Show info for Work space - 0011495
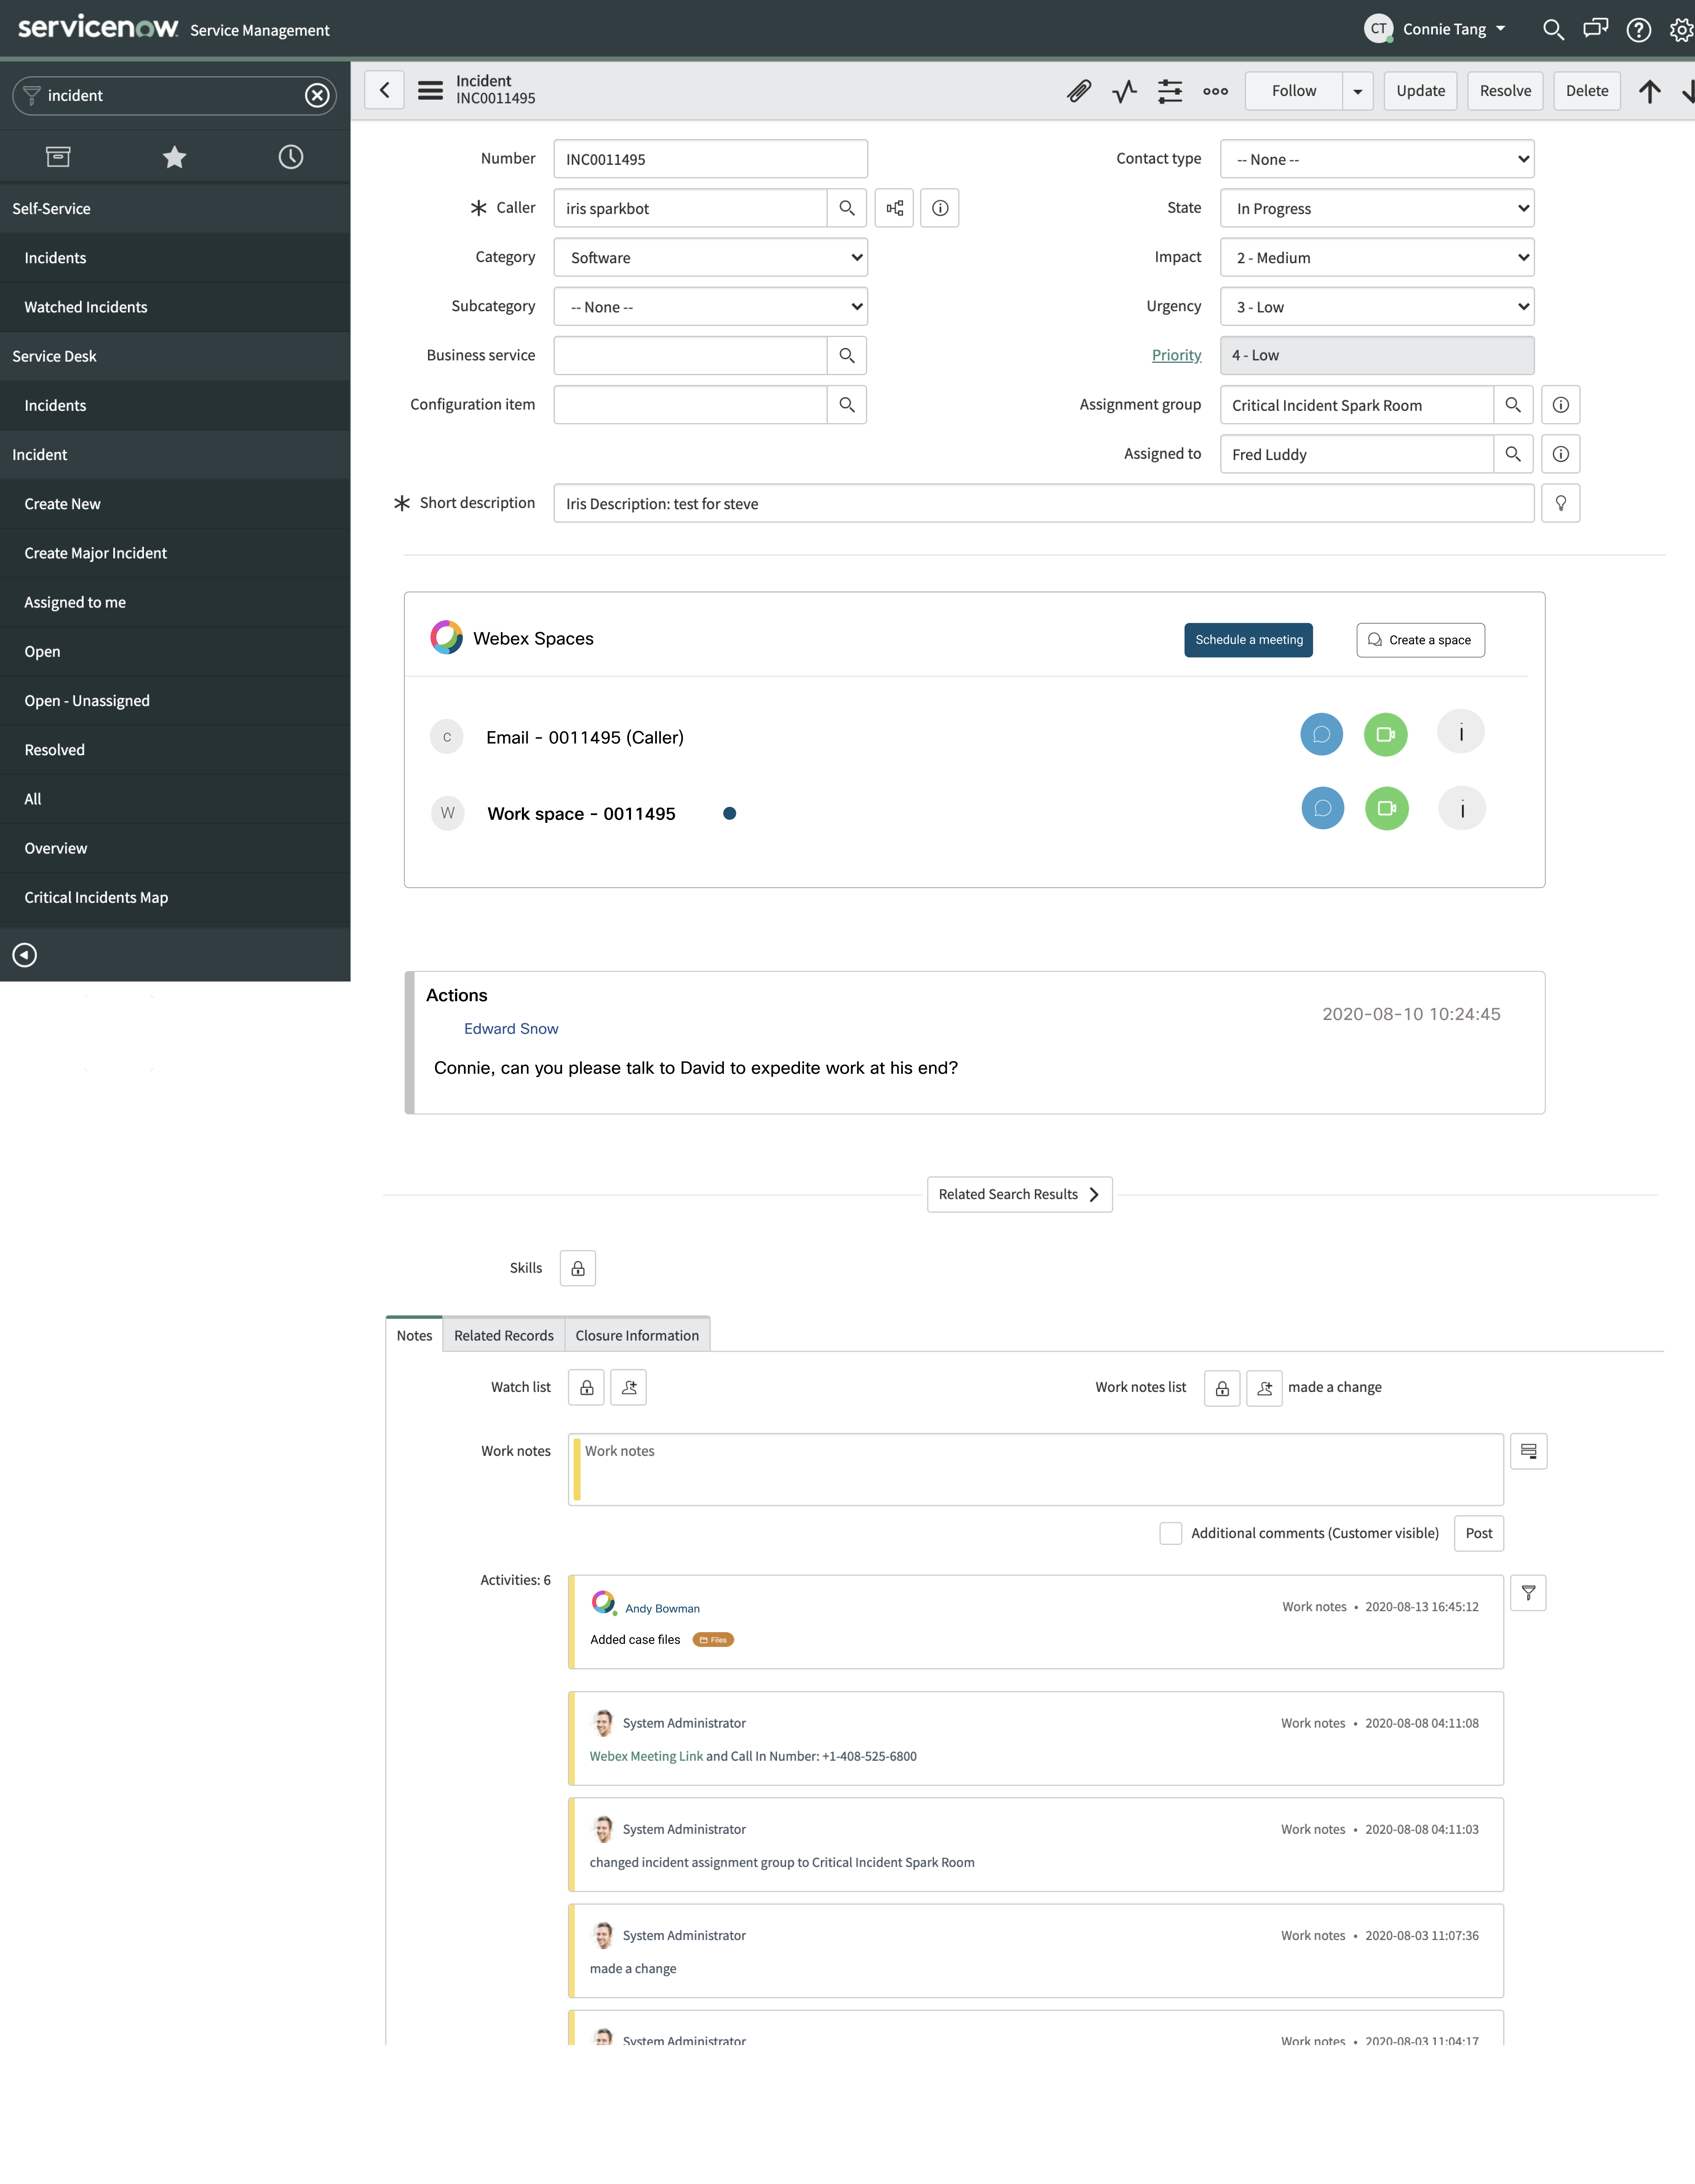Screen dimensions: 1695x2184 pyautogui.click(x=1462, y=808)
